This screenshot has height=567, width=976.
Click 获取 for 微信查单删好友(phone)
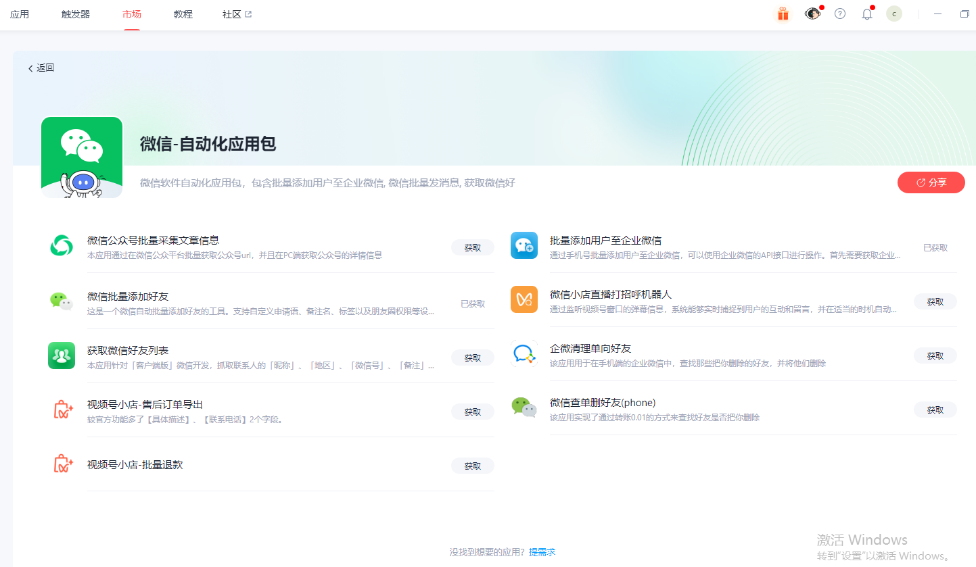[935, 410]
